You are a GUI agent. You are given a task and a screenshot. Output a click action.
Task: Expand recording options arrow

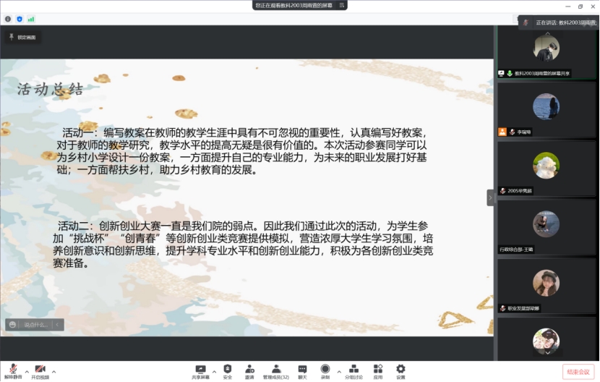(x=339, y=371)
